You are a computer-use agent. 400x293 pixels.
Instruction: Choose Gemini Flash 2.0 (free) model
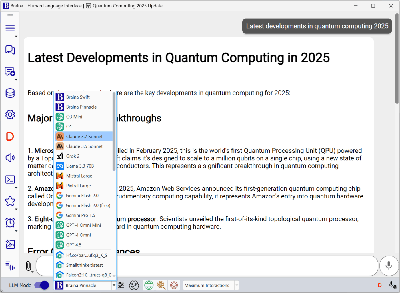[x=83, y=206]
